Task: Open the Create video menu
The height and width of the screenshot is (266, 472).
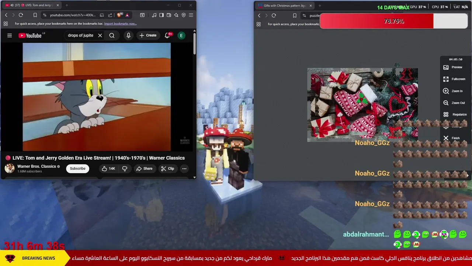Action: 148,35
